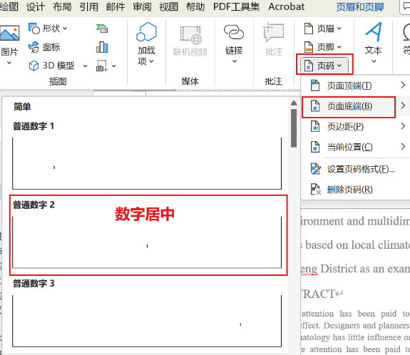Switch to the Acrobat ribbon tab

(x=287, y=6)
